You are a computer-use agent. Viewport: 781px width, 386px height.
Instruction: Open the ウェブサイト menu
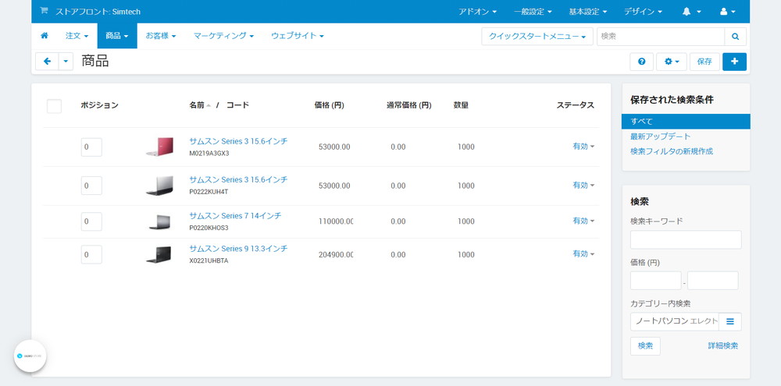298,36
